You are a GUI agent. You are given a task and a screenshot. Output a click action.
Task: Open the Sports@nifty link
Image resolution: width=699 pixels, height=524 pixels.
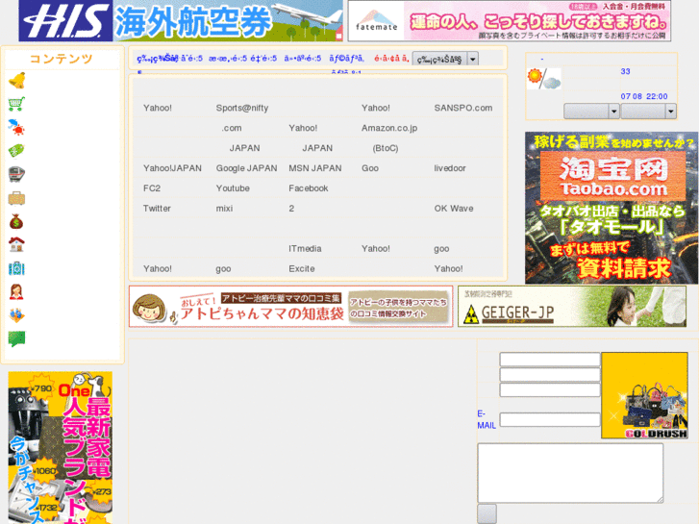click(242, 108)
